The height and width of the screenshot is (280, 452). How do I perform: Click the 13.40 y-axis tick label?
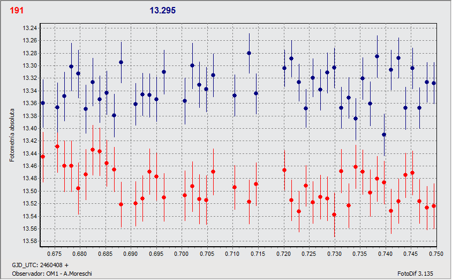tap(29, 128)
